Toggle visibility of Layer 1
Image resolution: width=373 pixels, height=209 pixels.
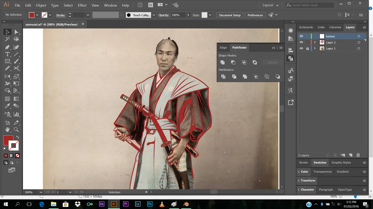(x=301, y=48)
